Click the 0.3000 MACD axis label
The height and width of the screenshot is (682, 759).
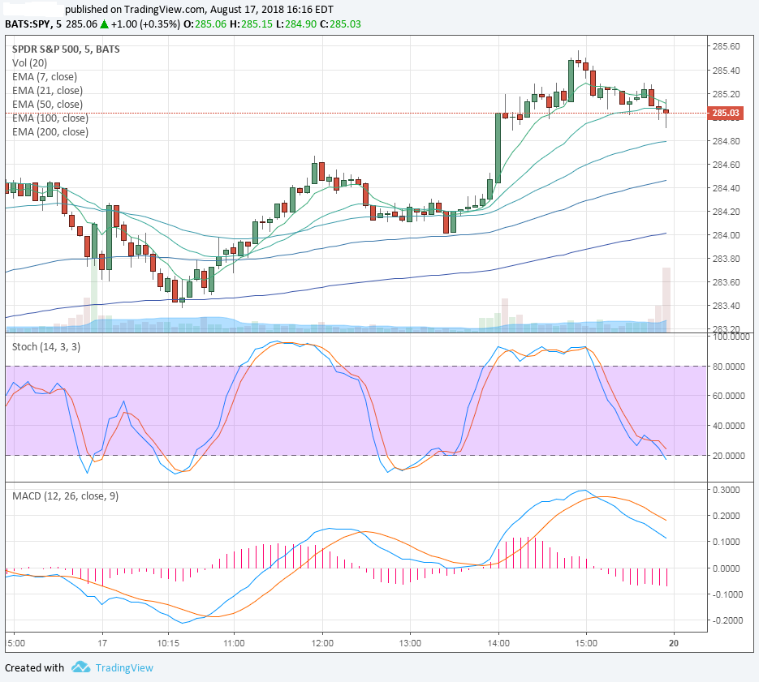tap(726, 490)
